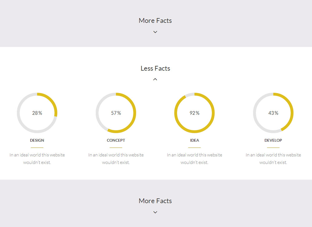Viewport: 312px width, 227px height.
Task: Select the 43% Develop progress ring
Action: coord(273,113)
